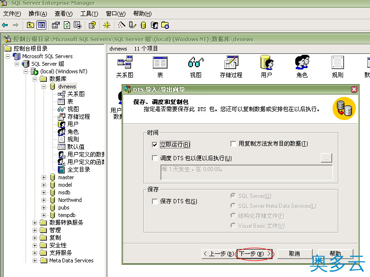Expand the Meta Data Services folder
This screenshot has height=277, width=370.
tap(35, 260)
